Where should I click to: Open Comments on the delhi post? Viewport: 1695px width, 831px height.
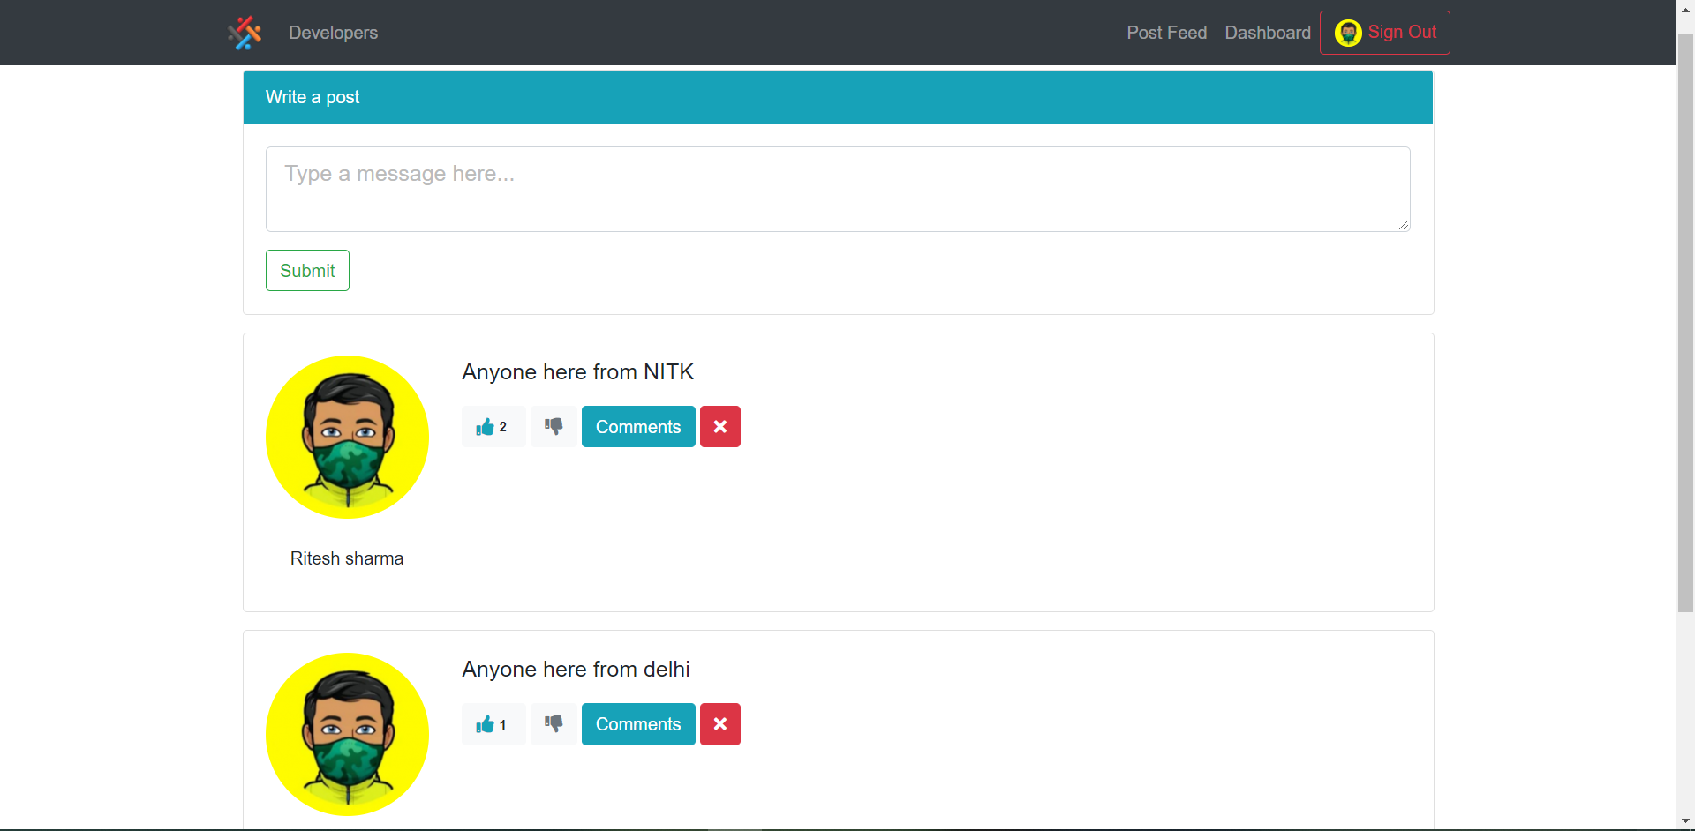[x=637, y=724]
